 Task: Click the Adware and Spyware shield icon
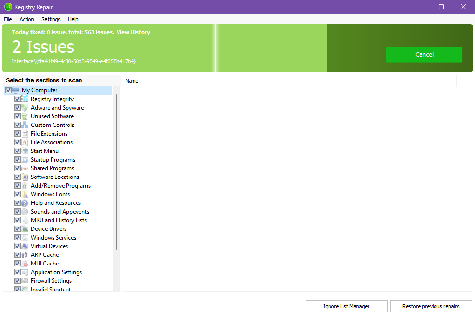pos(25,108)
